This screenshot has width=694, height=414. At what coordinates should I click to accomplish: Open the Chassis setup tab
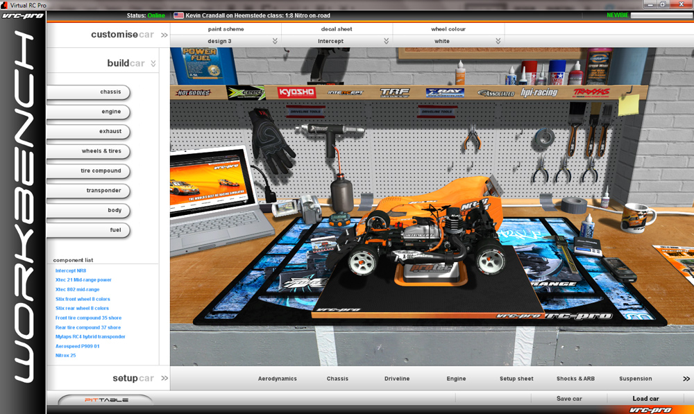pos(337,379)
